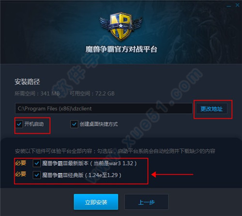The width and height of the screenshot is (242, 216).
Task: Click the 必要 tag beside classic version
Action: [20, 174]
